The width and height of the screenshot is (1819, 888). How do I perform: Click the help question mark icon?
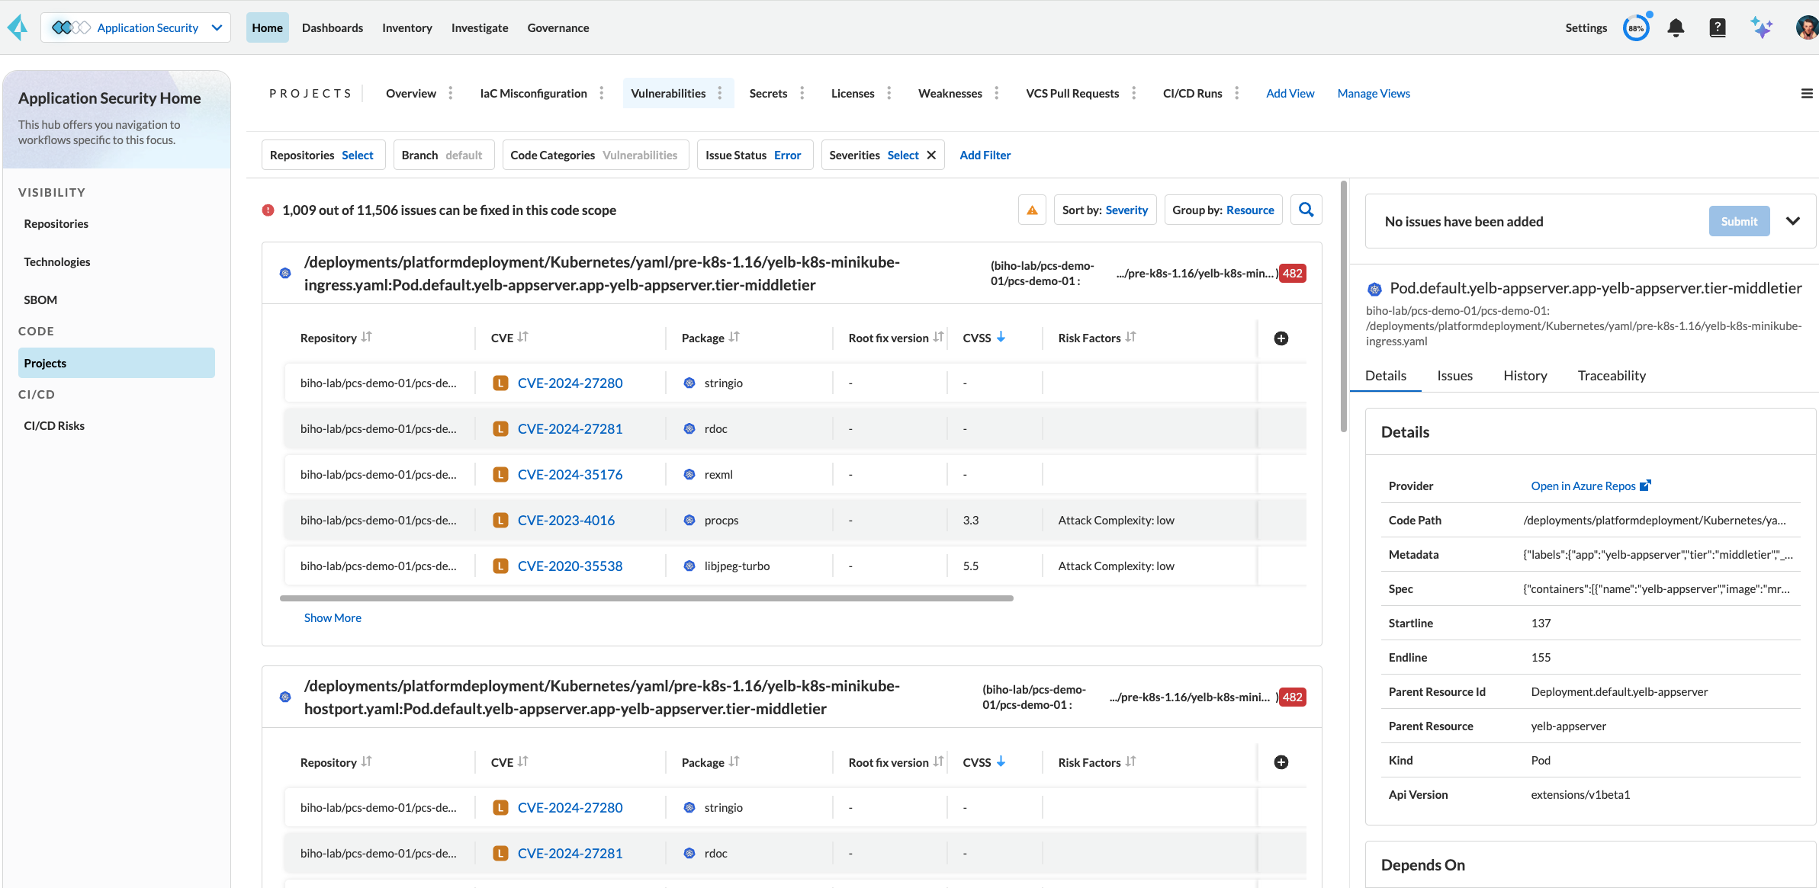[1717, 28]
